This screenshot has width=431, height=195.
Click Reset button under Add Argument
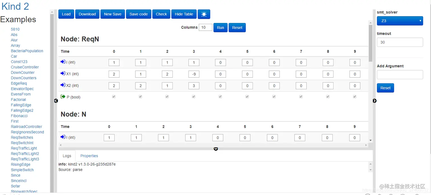coord(385,88)
